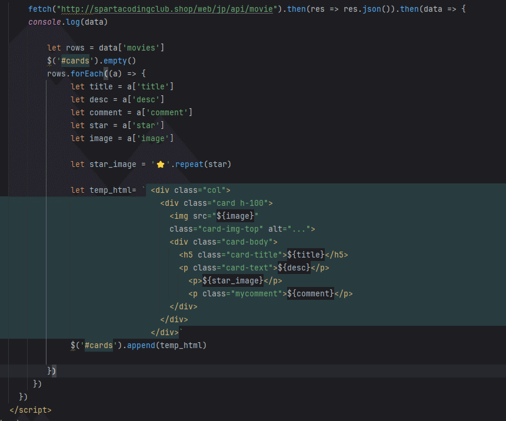Viewport: 506px width, 421px height.
Task: Click the 'fetch' function name
Action: (39, 9)
